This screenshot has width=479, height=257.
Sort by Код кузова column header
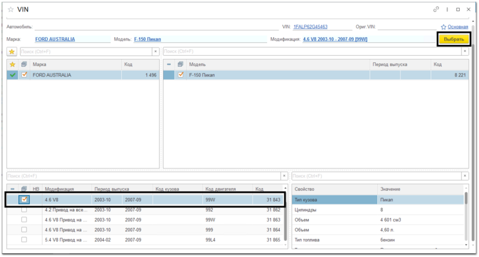pos(178,189)
